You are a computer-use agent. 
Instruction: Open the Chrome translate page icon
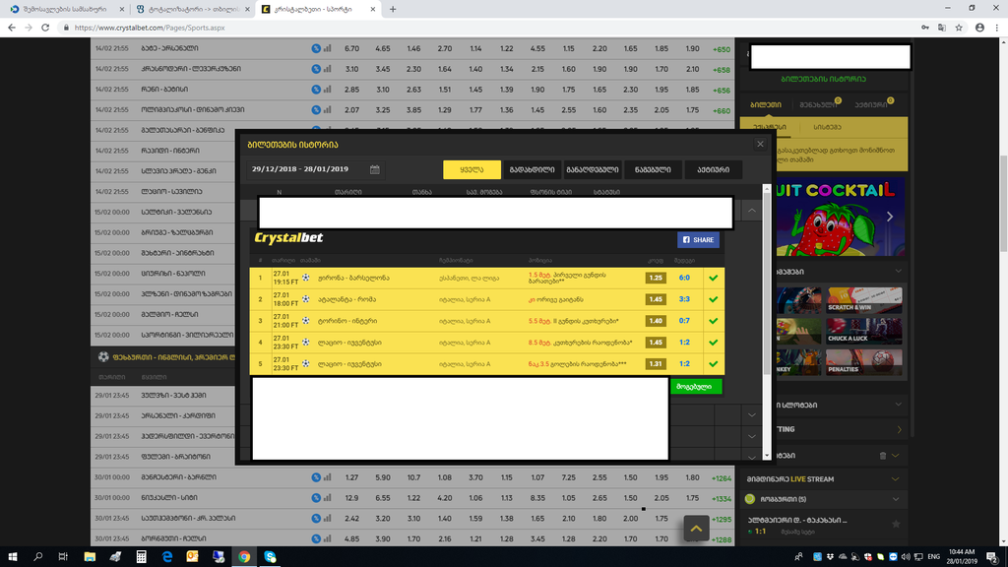coord(942,28)
